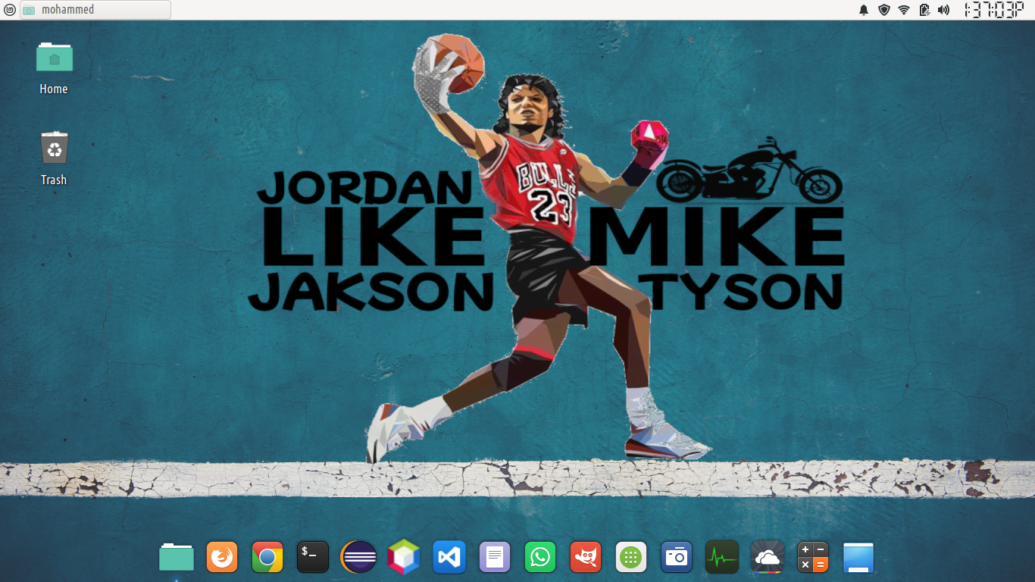1035x582 pixels.
Task: Open the Wi-Fi network tray menu
Action: click(904, 10)
